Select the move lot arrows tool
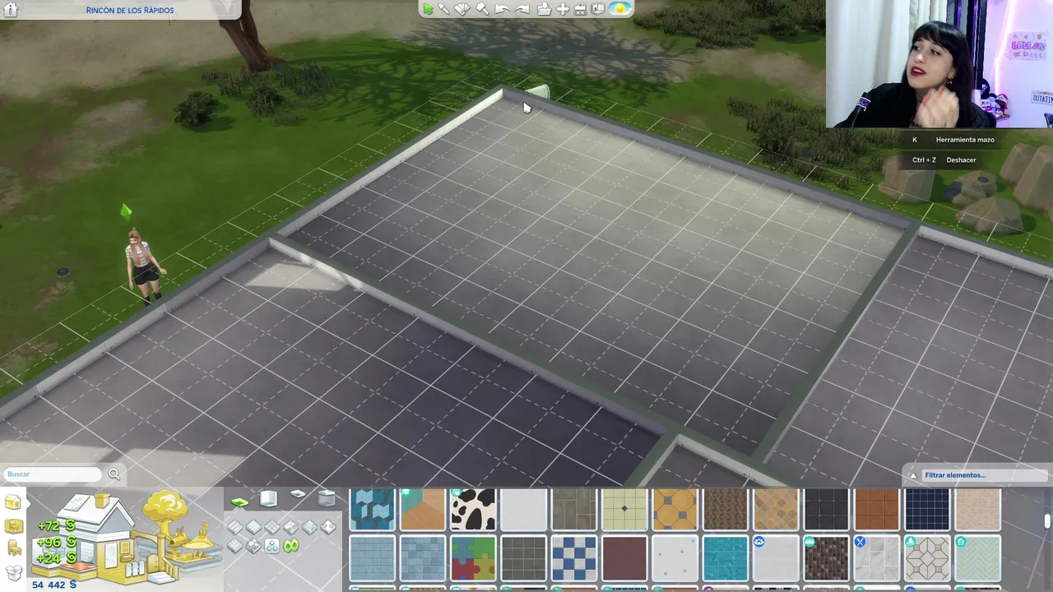 [x=564, y=9]
